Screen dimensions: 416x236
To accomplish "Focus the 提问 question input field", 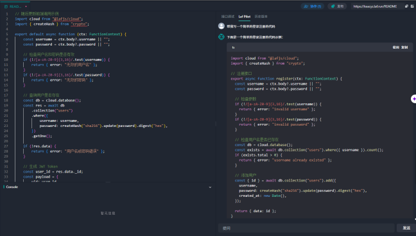I will coord(306,228).
